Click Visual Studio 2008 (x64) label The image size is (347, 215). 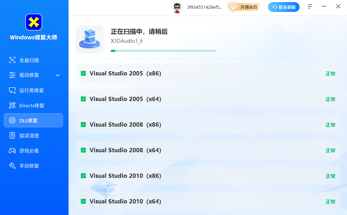125,150
